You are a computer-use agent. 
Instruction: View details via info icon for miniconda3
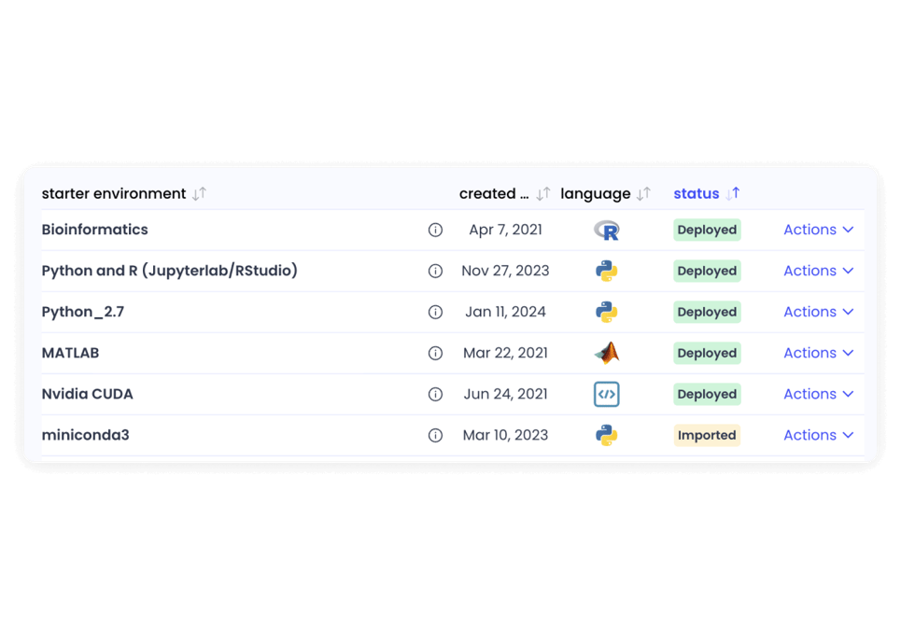point(435,435)
